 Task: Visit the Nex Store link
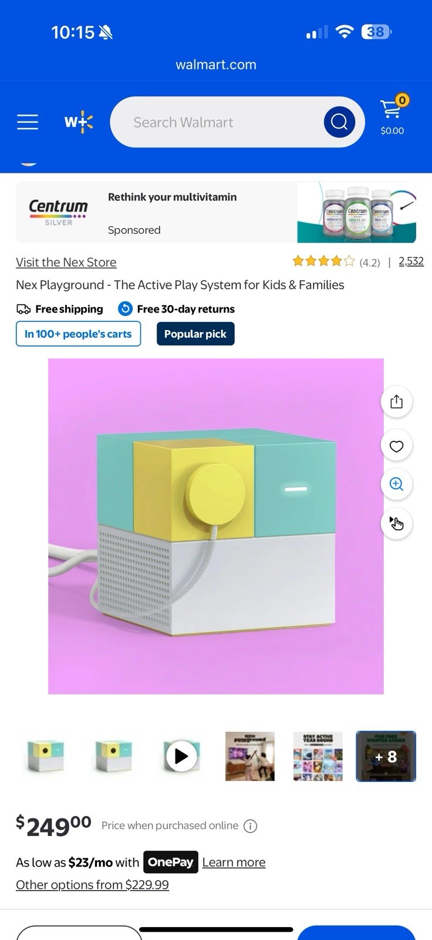(x=66, y=262)
